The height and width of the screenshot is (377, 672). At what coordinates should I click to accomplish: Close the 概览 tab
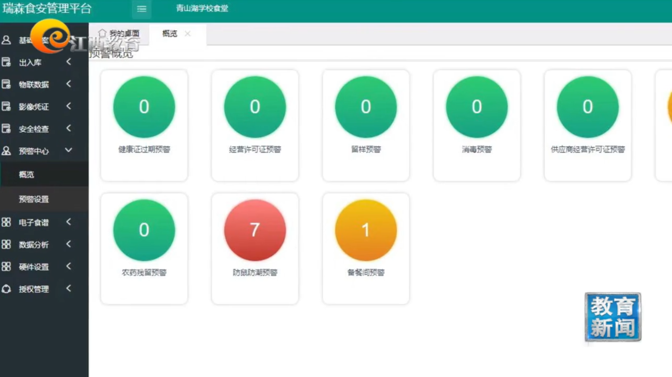pos(187,34)
